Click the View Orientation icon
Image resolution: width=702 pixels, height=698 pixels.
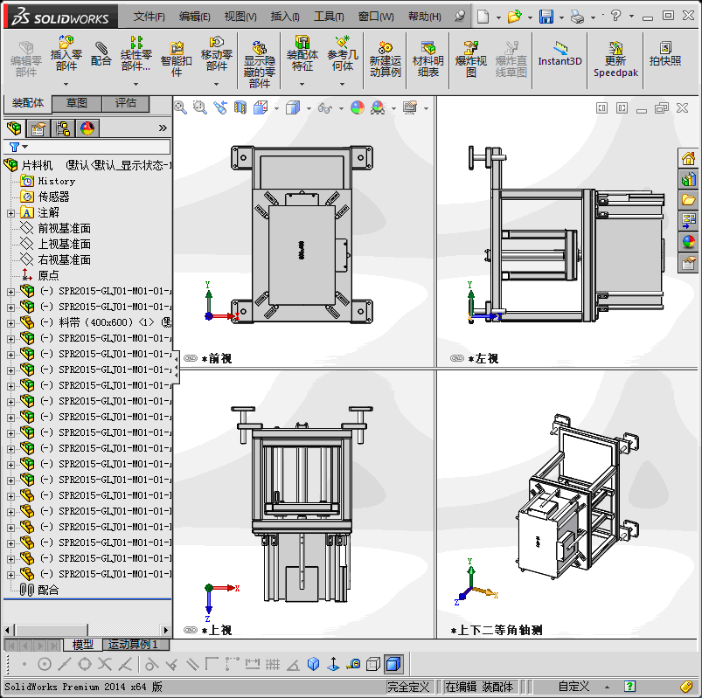click(261, 107)
